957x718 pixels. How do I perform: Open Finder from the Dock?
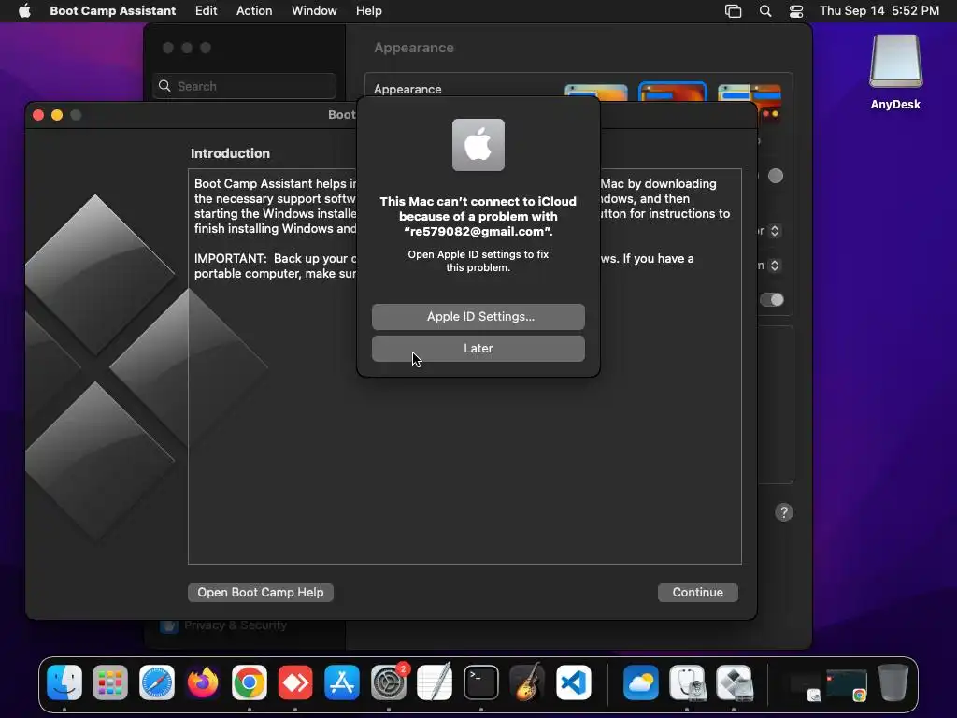pos(64,682)
